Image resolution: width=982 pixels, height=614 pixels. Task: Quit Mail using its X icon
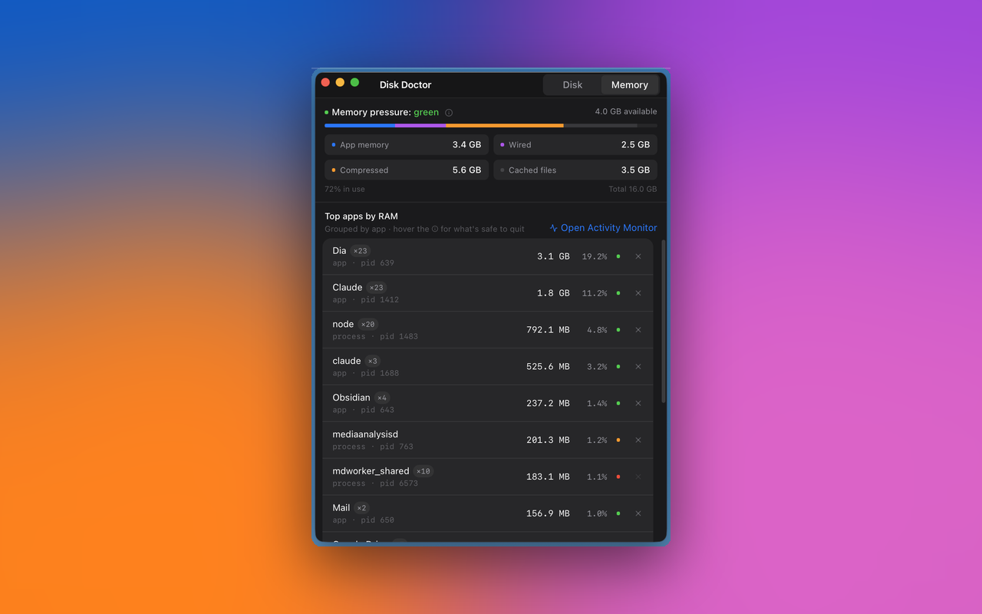click(x=638, y=513)
